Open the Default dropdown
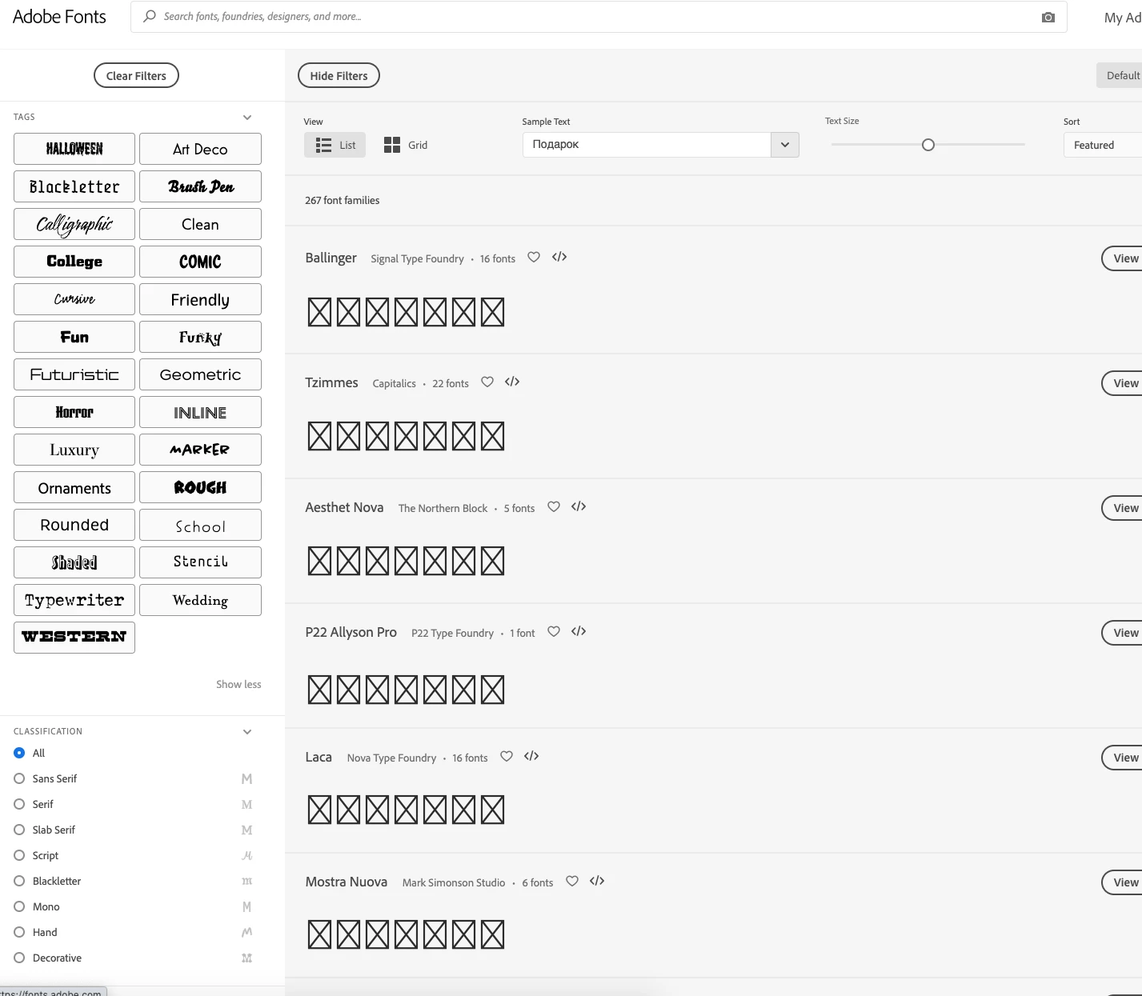Image resolution: width=1142 pixels, height=996 pixels. tap(1119, 75)
